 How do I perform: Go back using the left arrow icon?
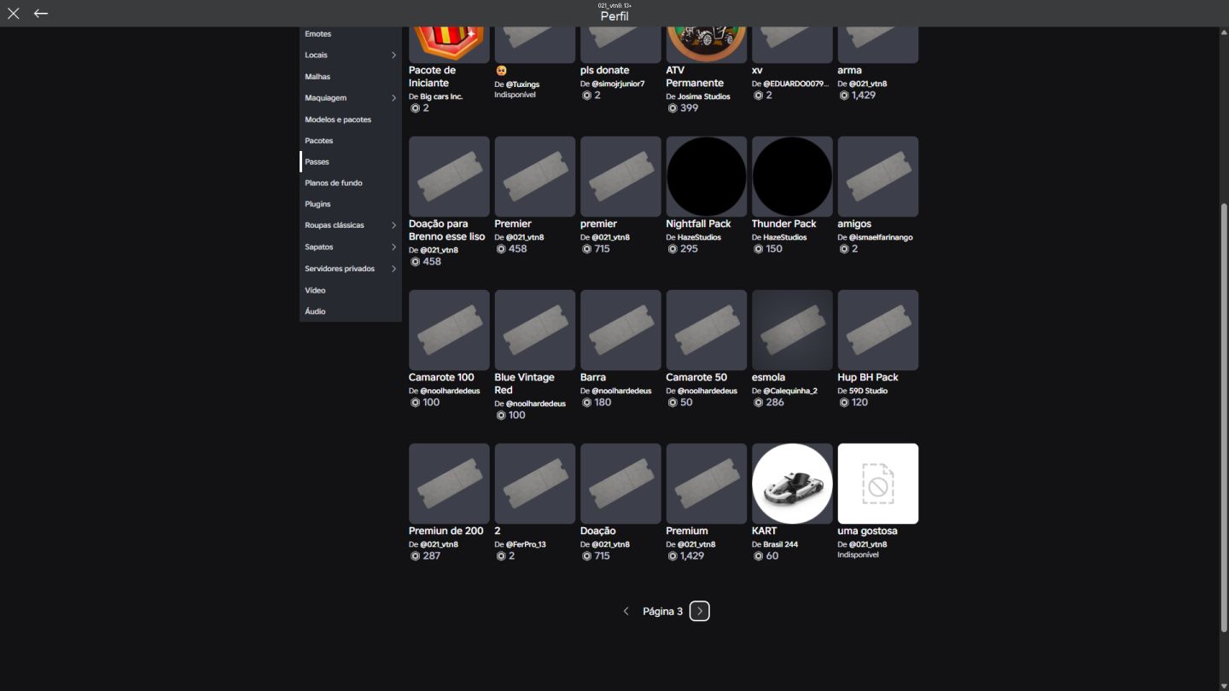coord(40,14)
